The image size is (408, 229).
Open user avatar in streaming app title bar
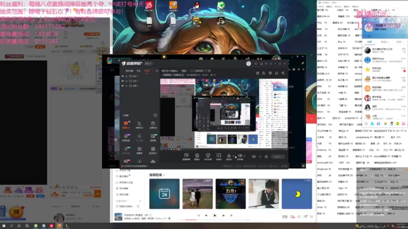(x=248, y=64)
